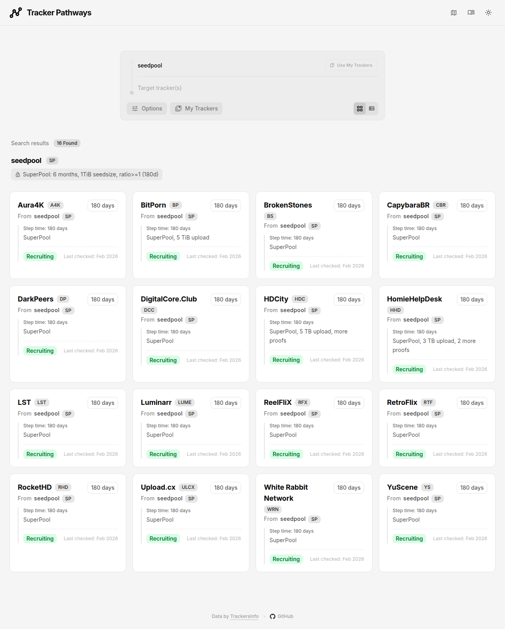Click the HDC badge next to HDCity
505x629 pixels.
300,299
